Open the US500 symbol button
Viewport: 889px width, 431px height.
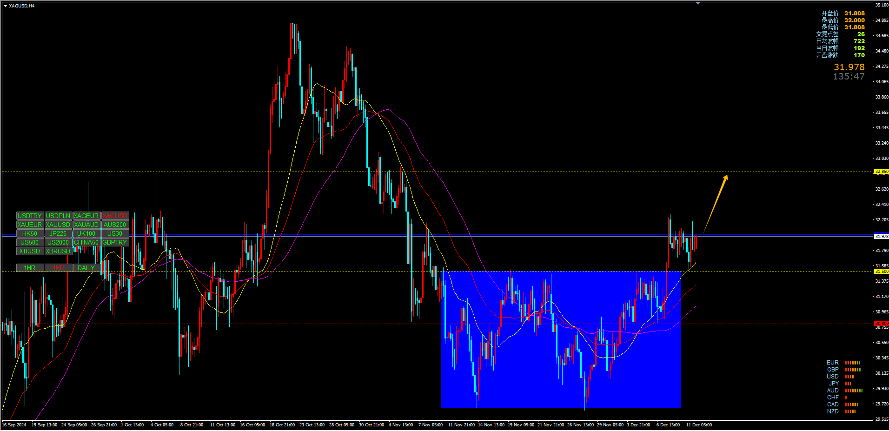click(x=30, y=242)
